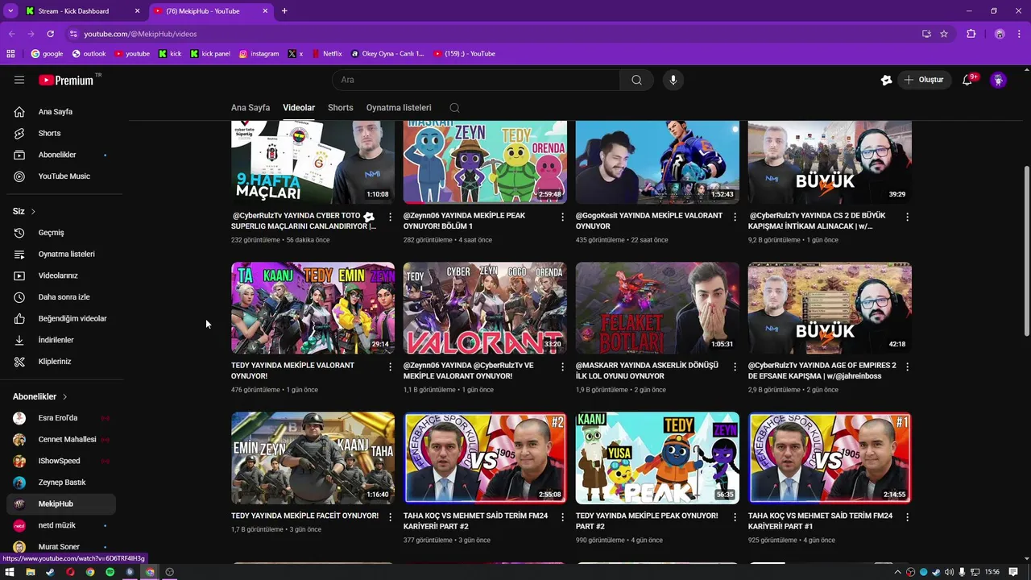Open the account avatar menu
The height and width of the screenshot is (580, 1031).
(x=999, y=80)
